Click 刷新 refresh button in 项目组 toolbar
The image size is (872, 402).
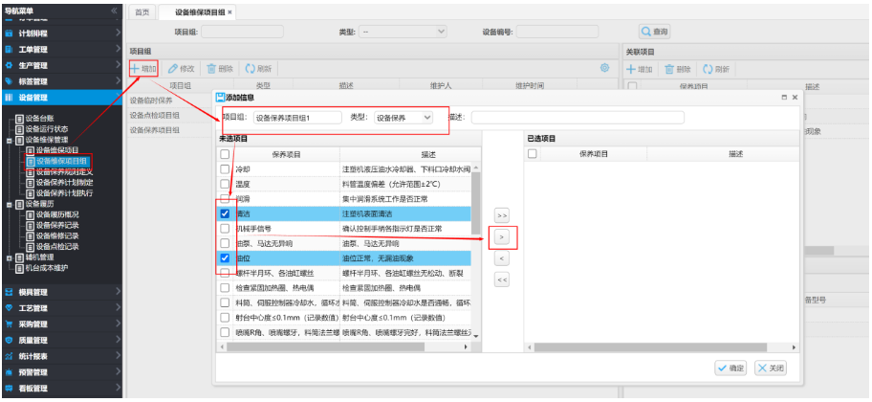point(258,69)
